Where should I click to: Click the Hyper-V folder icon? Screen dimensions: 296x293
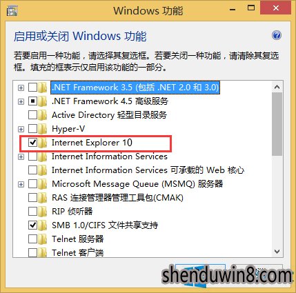tap(42, 129)
